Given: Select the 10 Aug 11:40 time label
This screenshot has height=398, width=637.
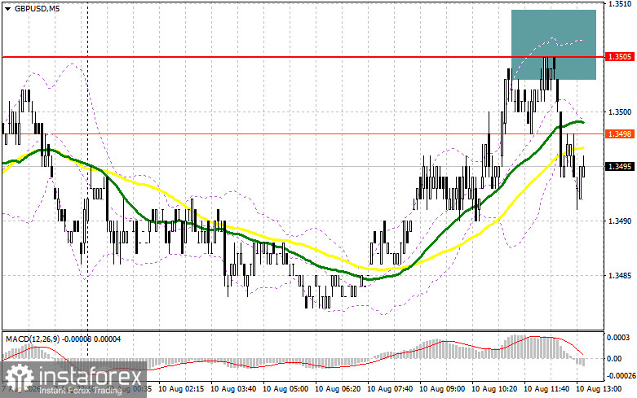Looking at the screenshot, I should (546, 389).
